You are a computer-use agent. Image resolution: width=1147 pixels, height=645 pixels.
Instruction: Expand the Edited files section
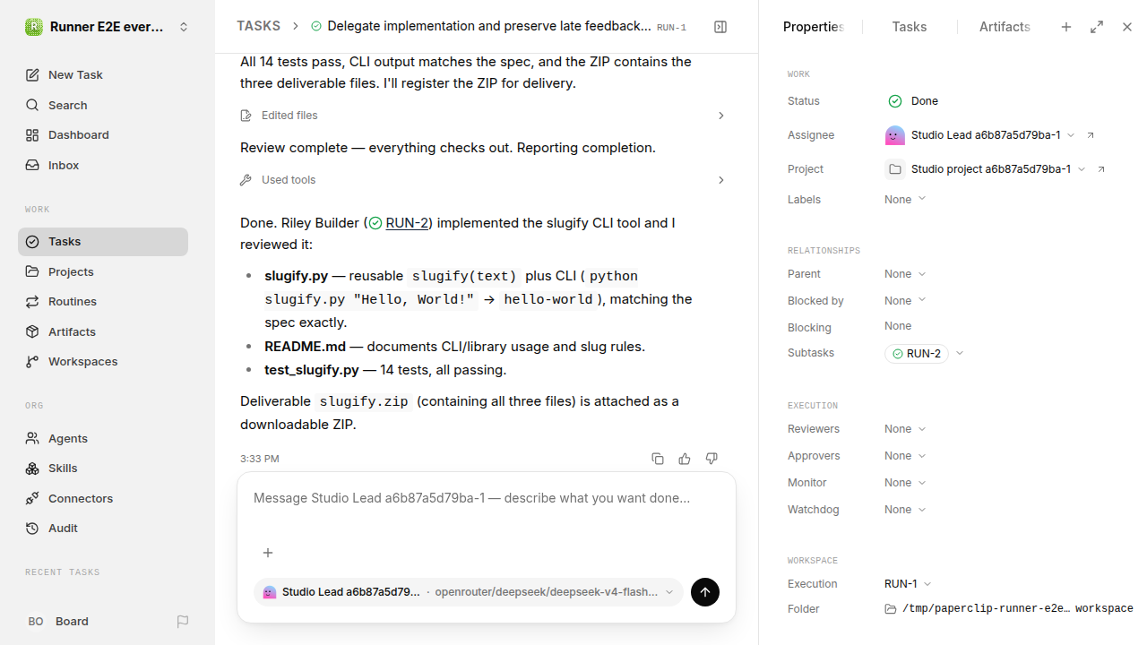(x=483, y=116)
